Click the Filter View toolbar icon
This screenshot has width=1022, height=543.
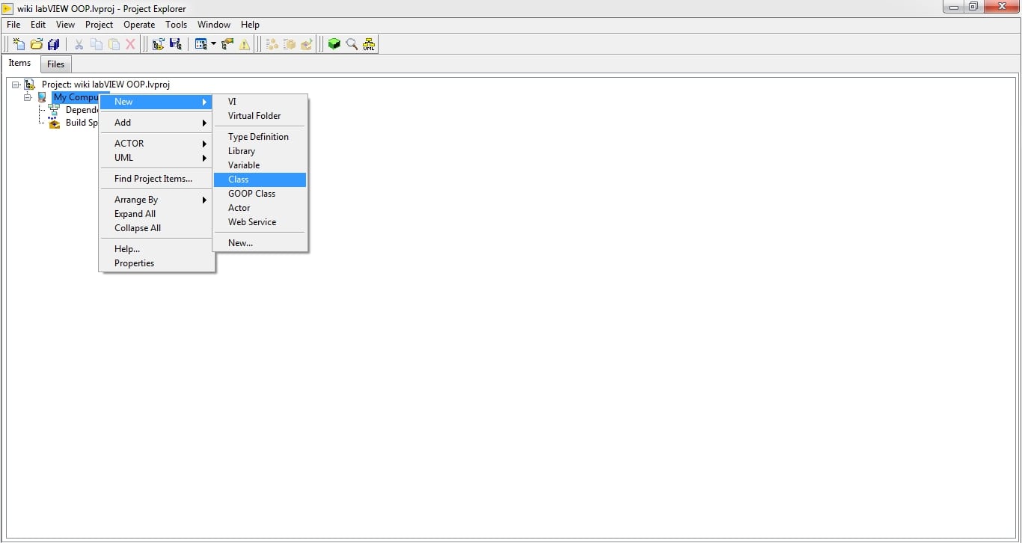[201, 44]
